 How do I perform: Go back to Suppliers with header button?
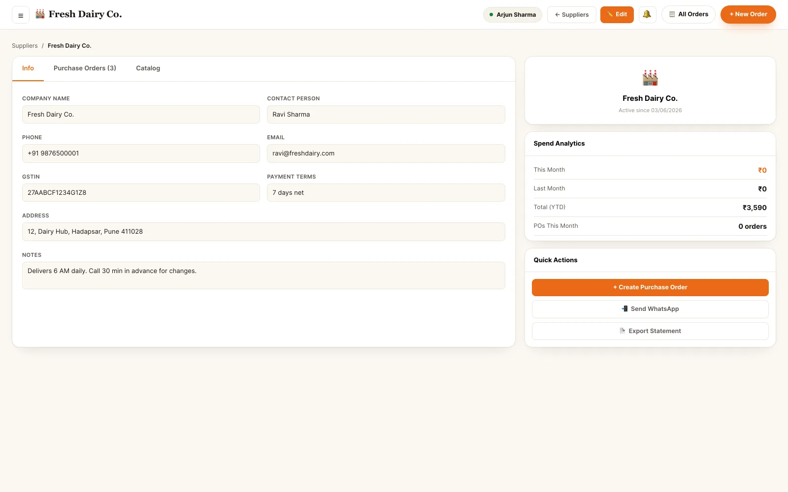point(572,15)
